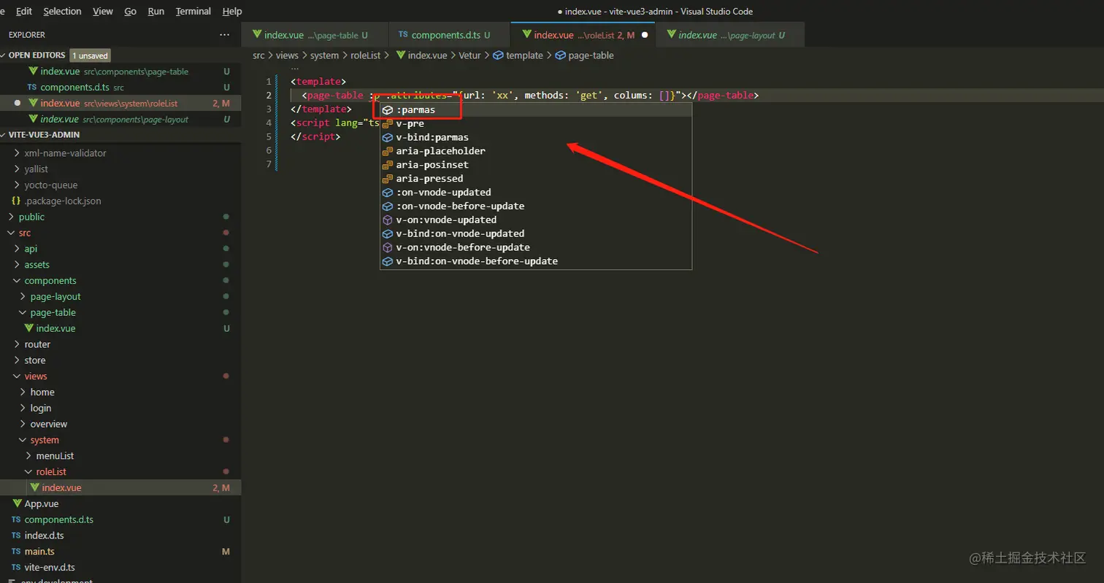Switch to the index.vue page-layout tab
Viewport: 1104px width, 583px height.
click(x=730, y=35)
